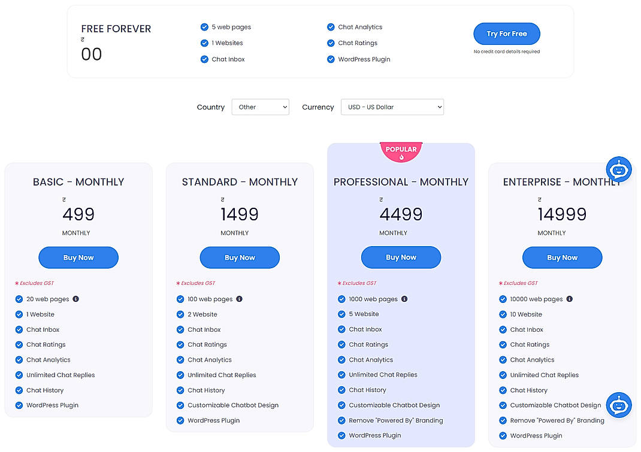
Task: Click the 4499 price value
Action: coord(401,214)
